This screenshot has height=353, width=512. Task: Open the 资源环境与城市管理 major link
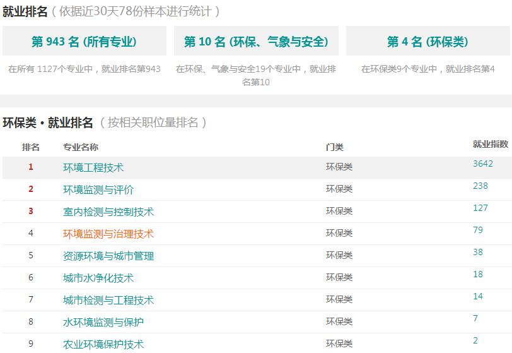coord(108,256)
